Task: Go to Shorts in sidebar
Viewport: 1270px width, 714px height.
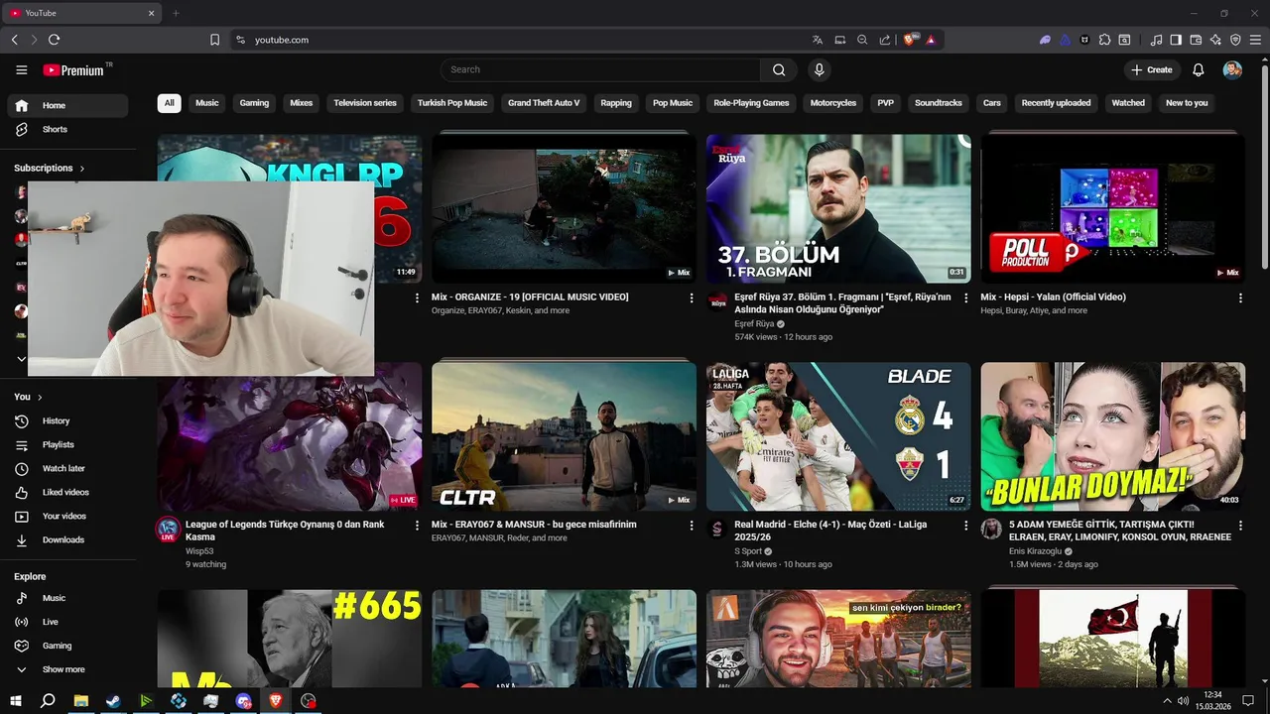Action: [x=67, y=129]
